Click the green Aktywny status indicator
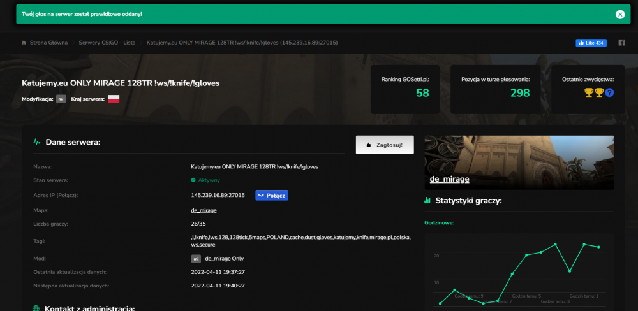 click(x=205, y=180)
